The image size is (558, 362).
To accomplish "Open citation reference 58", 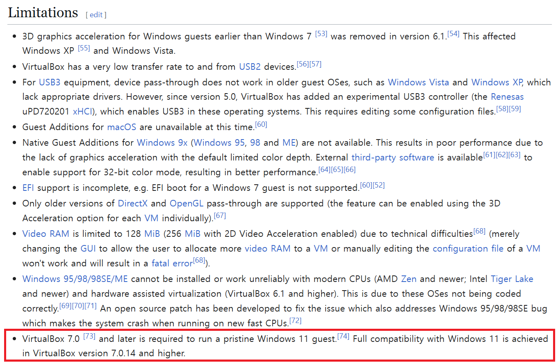I will 502,109.
